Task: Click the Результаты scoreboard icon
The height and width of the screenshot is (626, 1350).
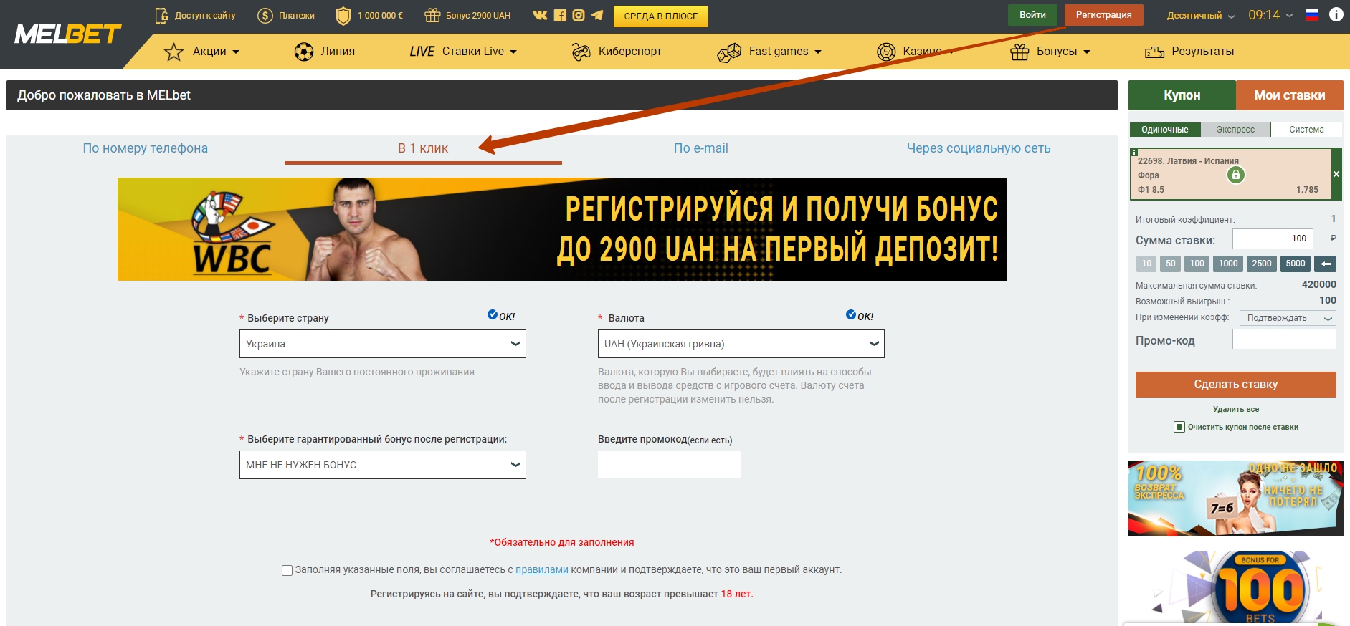Action: pyautogui.click(x=1154, y=52)
